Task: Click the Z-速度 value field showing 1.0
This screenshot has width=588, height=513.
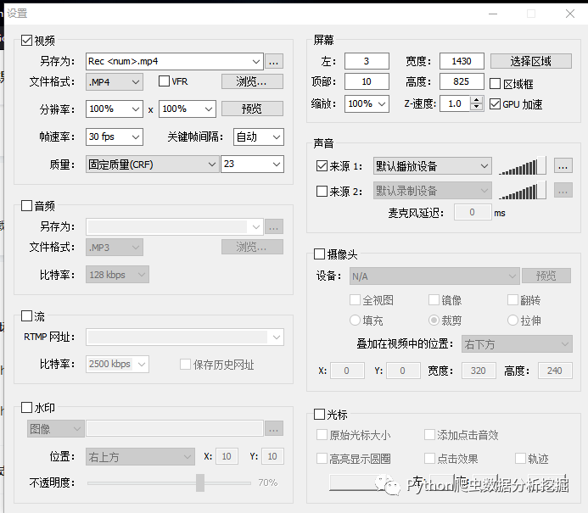Action: [455, 103]
